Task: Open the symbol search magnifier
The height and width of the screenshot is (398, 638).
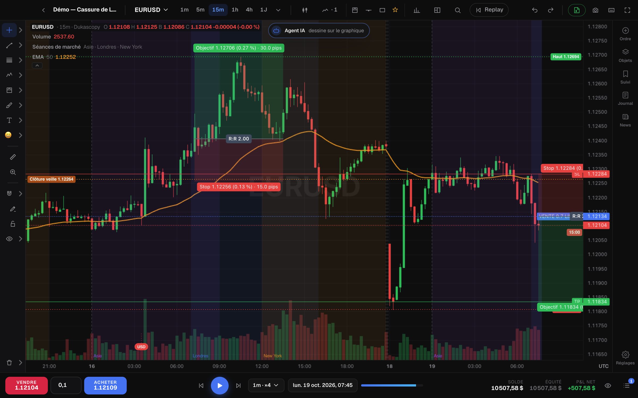Action: coord(457,10)
